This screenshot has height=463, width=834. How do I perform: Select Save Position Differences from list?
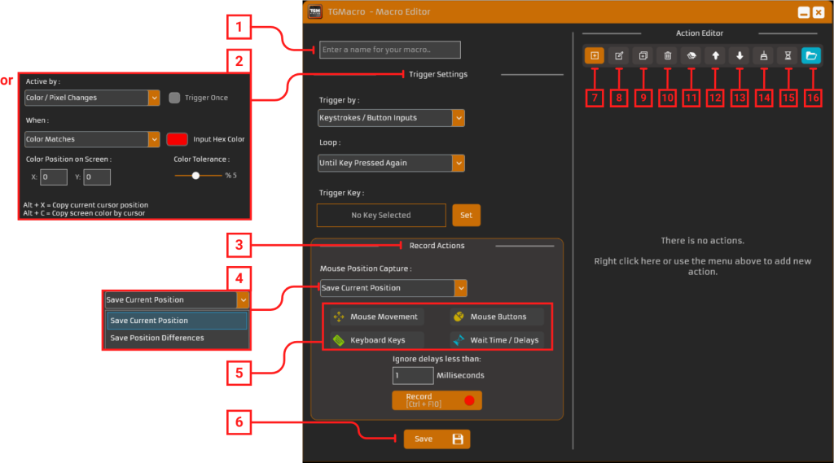[x=157, y=338]
